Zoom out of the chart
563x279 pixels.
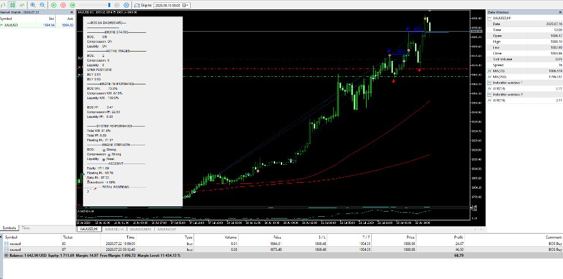tap(42, 5)
